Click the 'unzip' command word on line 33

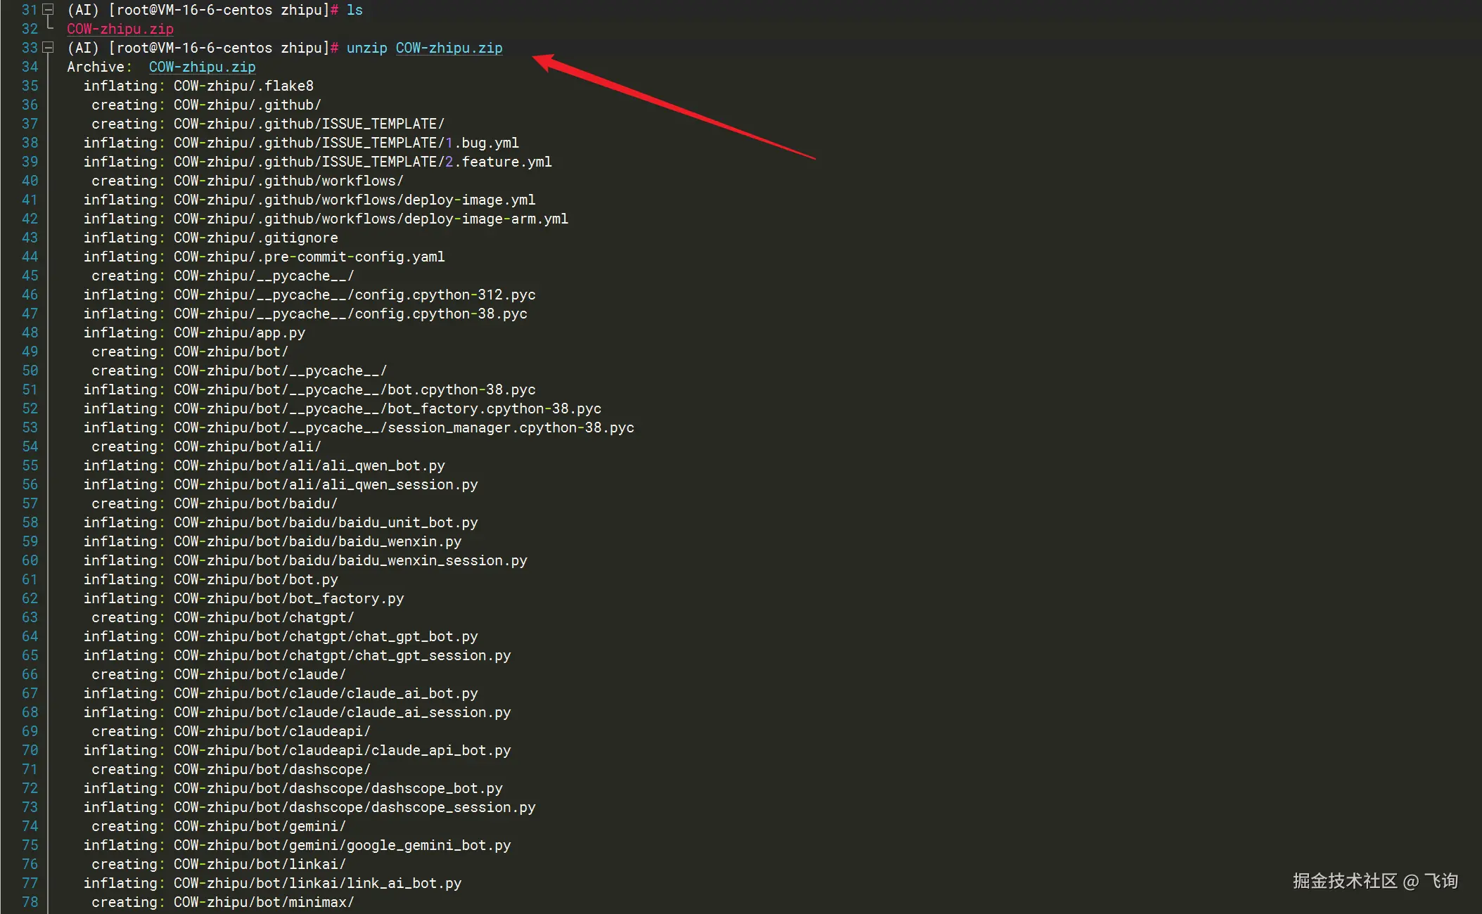pos(366,48)
